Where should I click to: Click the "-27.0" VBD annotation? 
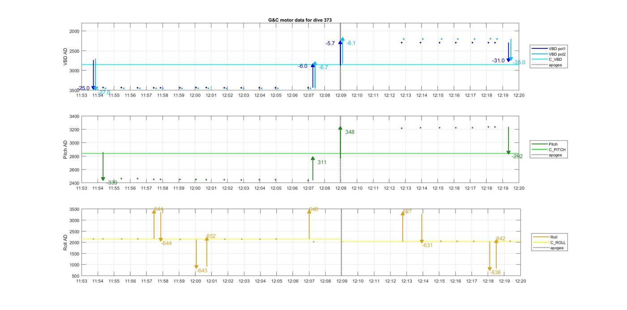(104, 93)
